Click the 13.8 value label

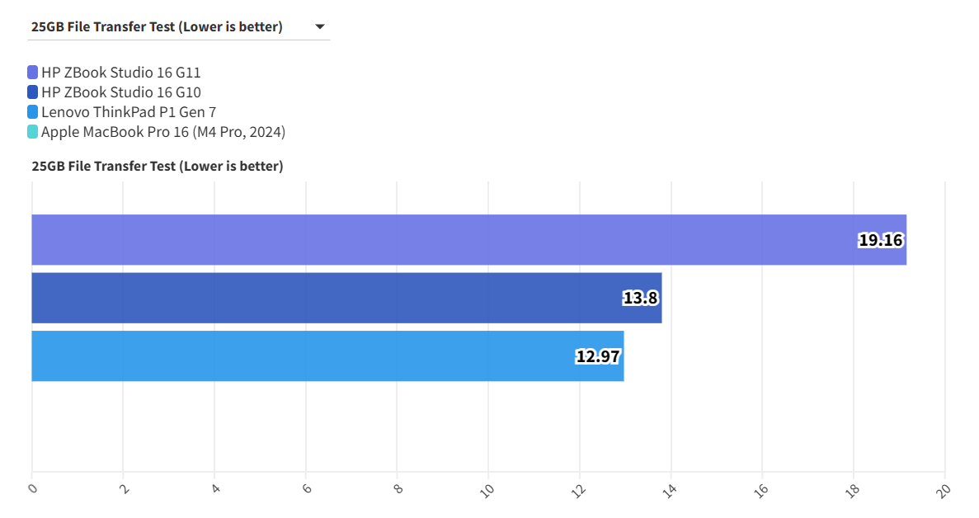coord(640,299)
